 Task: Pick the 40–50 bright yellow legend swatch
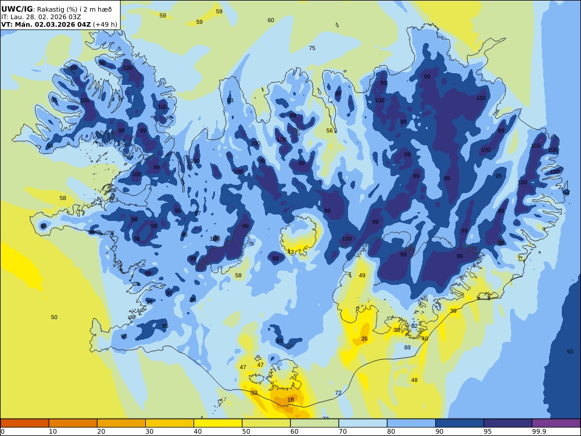pos(218,423)
